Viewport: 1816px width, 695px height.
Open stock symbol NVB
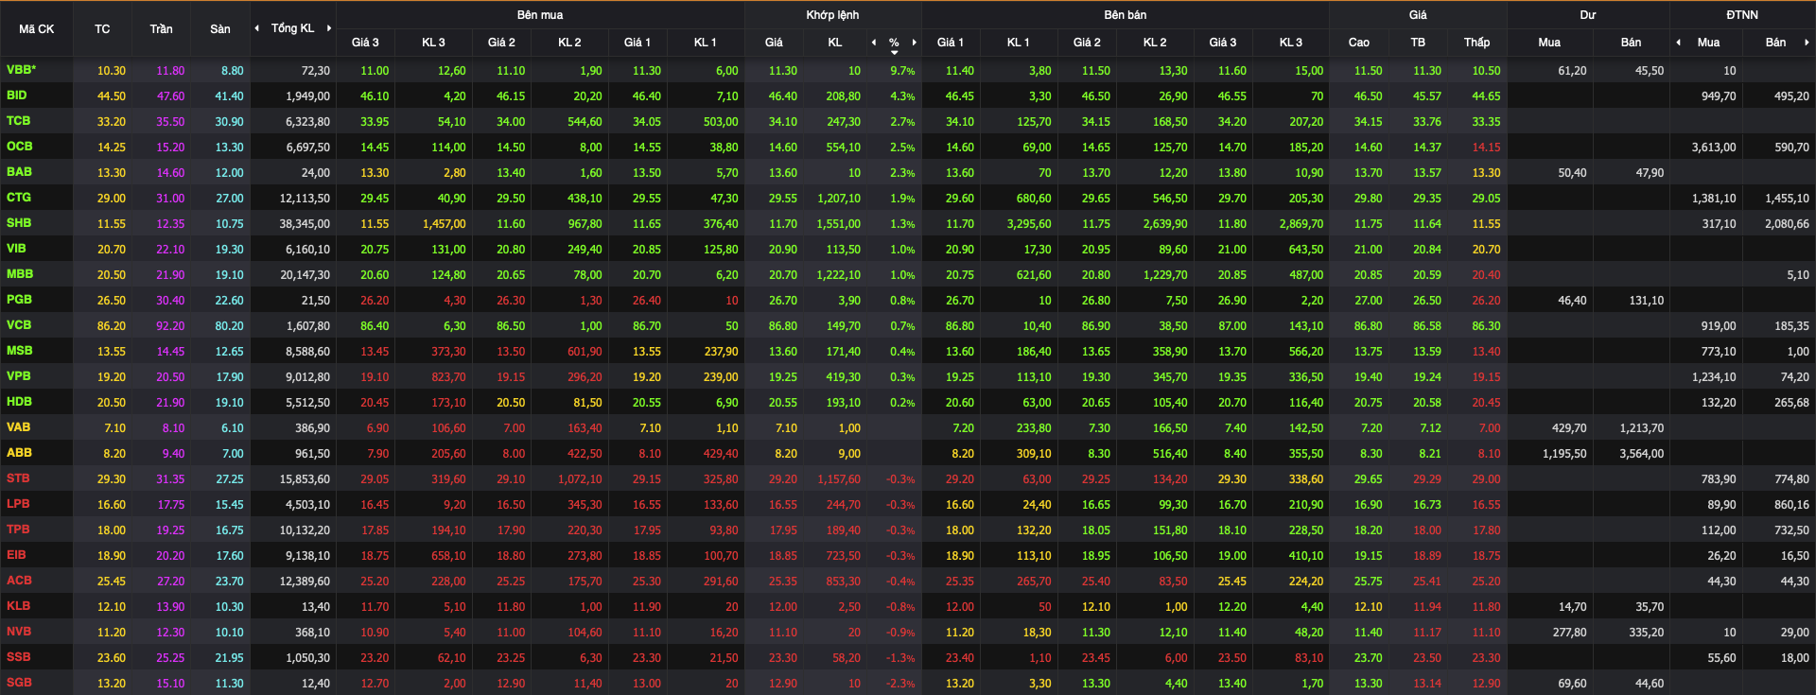(19, 632)
